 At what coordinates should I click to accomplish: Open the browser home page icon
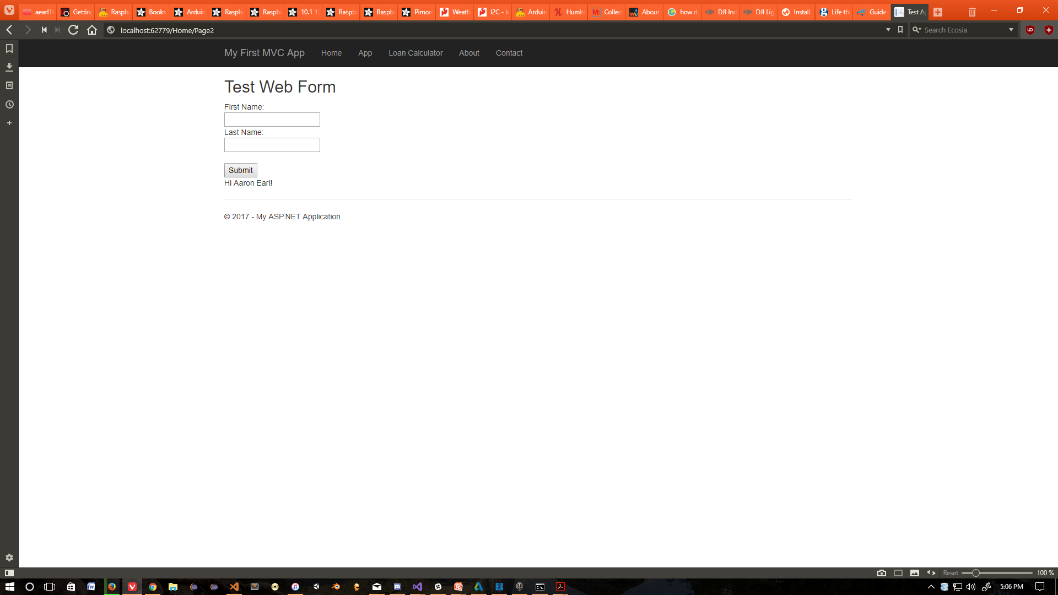click(91, 30)
